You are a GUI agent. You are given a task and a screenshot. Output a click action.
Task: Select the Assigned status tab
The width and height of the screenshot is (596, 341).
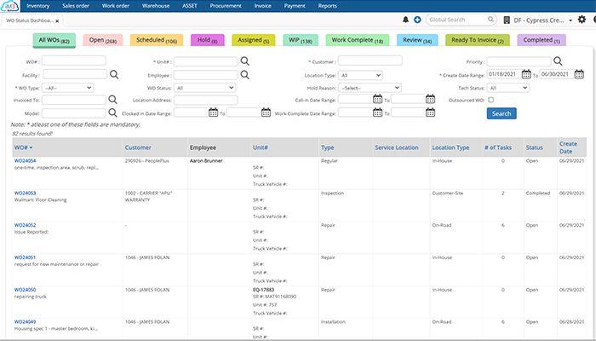(x=254, y=40)
